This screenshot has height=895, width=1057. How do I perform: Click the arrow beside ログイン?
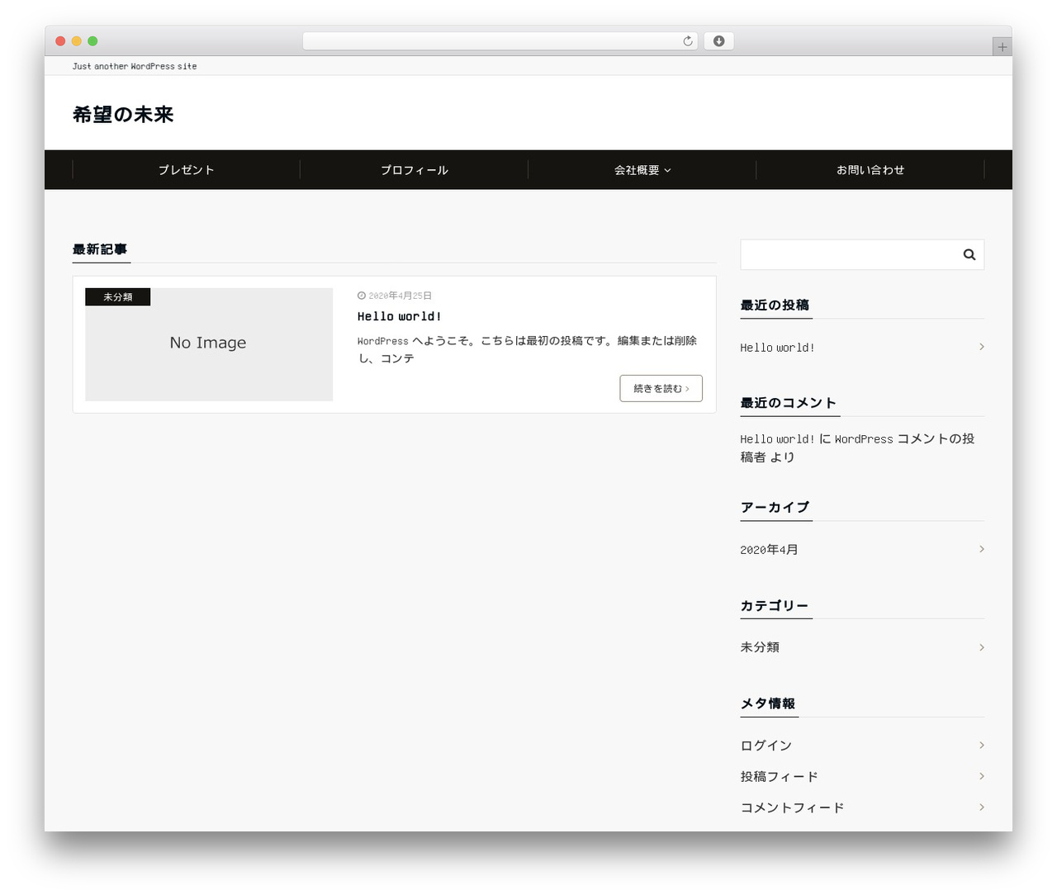click(x=981, y=745)
